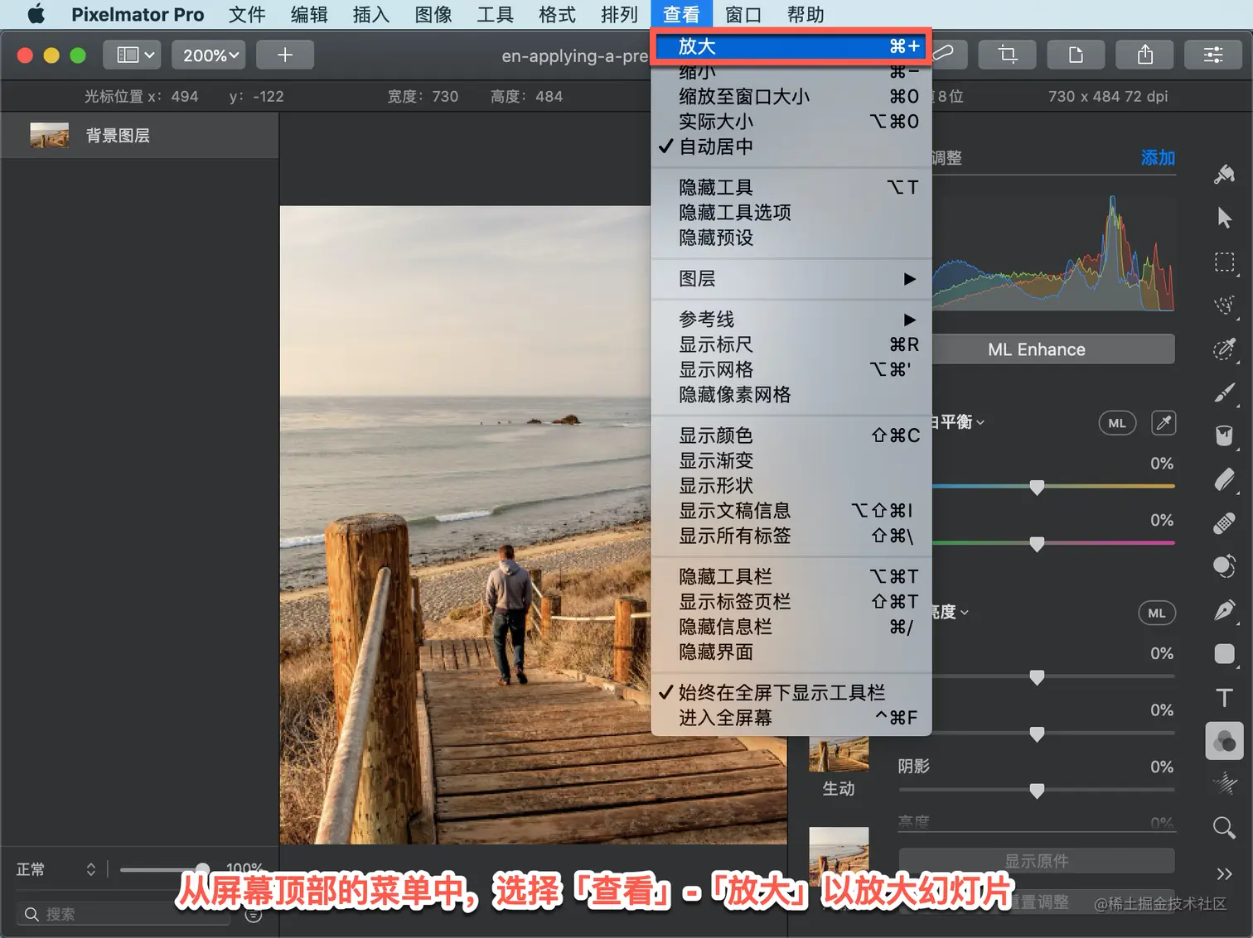Open the 文件 menu
This screenshot has width=1253, height=938.
[247, 14]
